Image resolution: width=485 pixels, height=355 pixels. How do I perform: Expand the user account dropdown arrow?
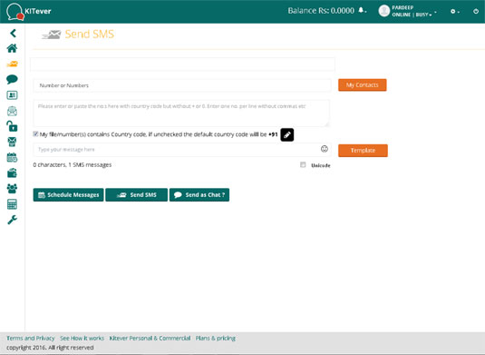point(435,12)
